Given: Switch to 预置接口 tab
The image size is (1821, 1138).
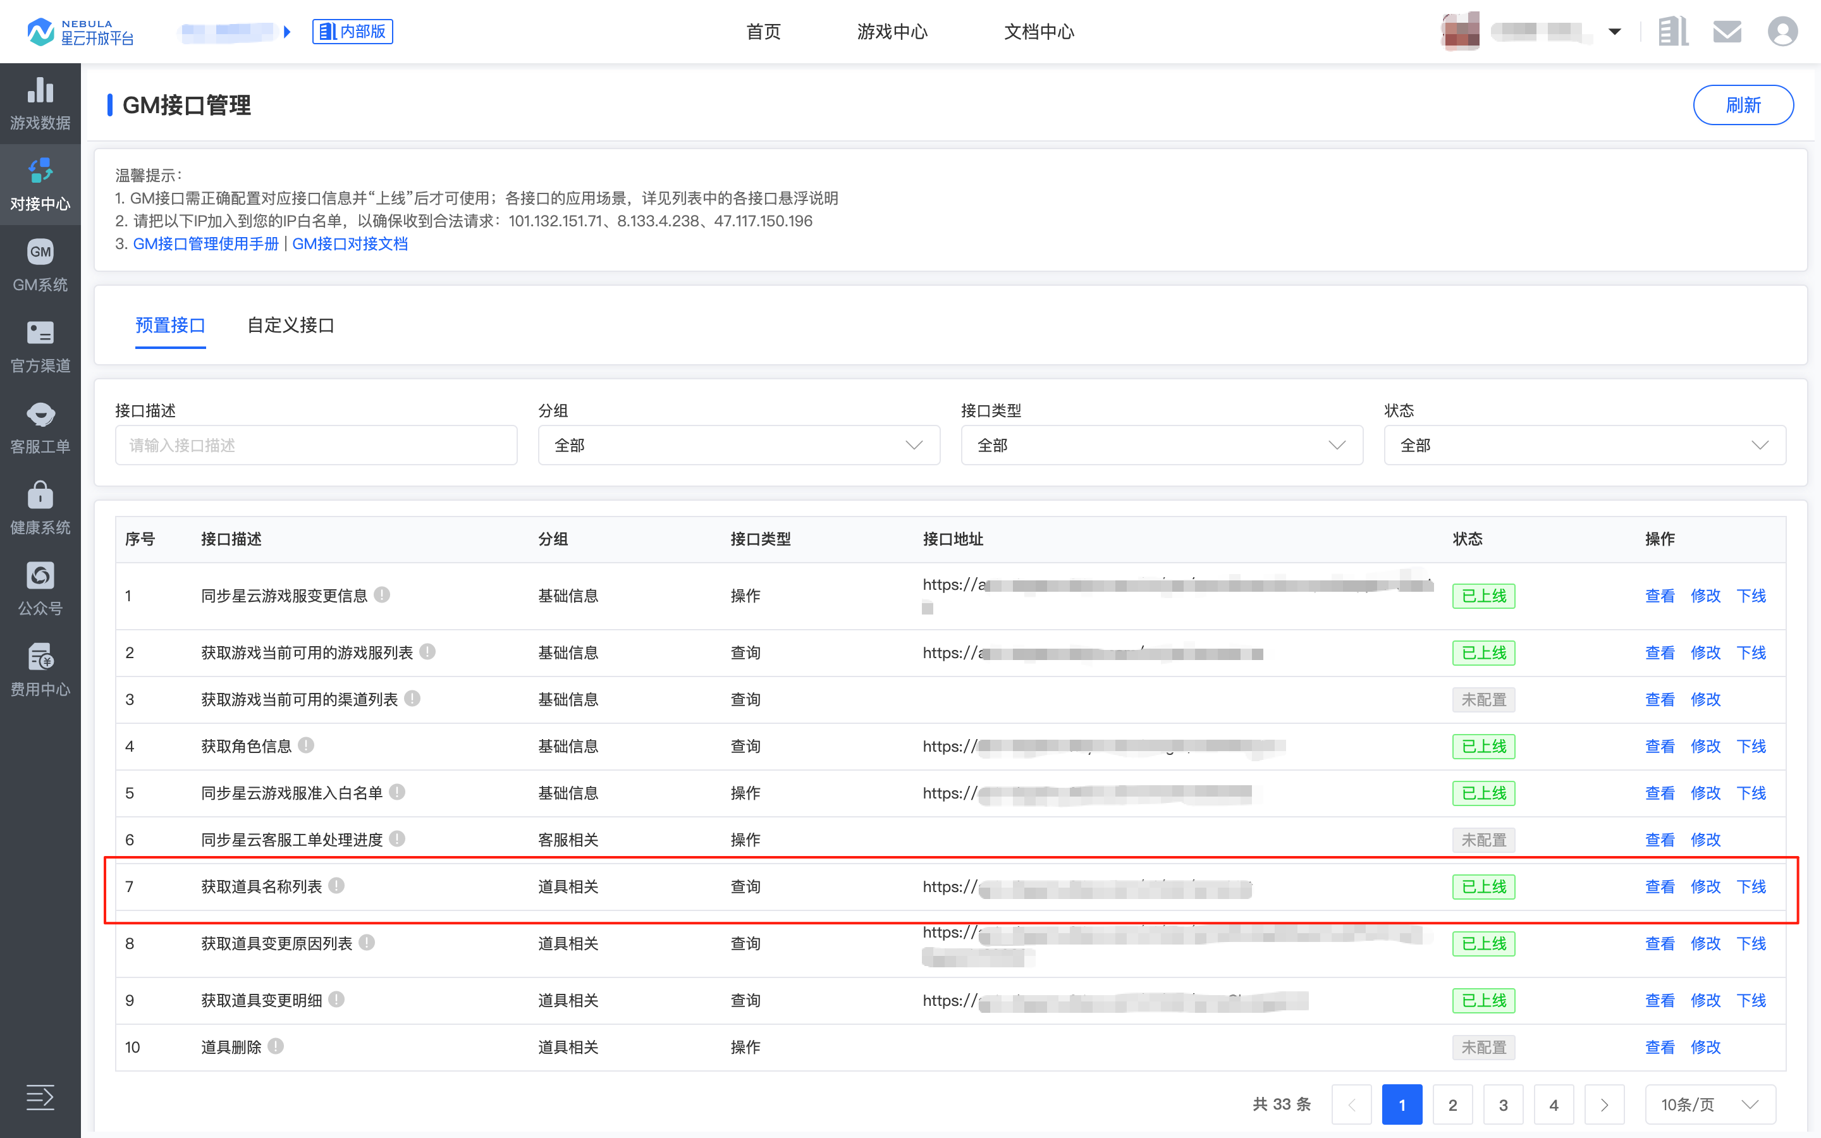Looking at the screenshot, I should [x=170, y=325].
